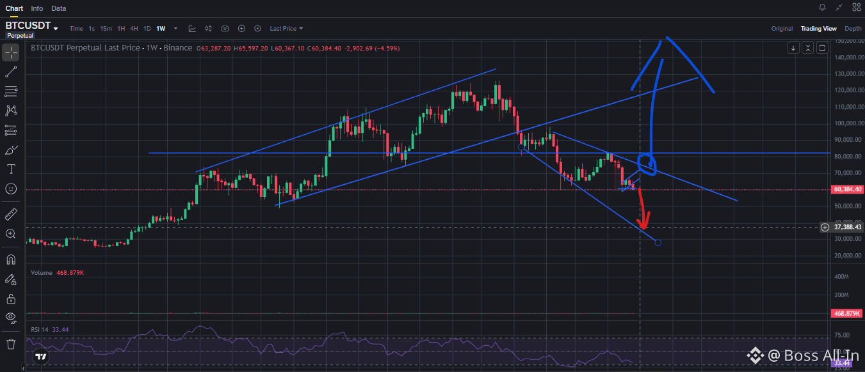Click the plus icon beside 37,388.43
865x372 pixels.
(x=825, y=227)
